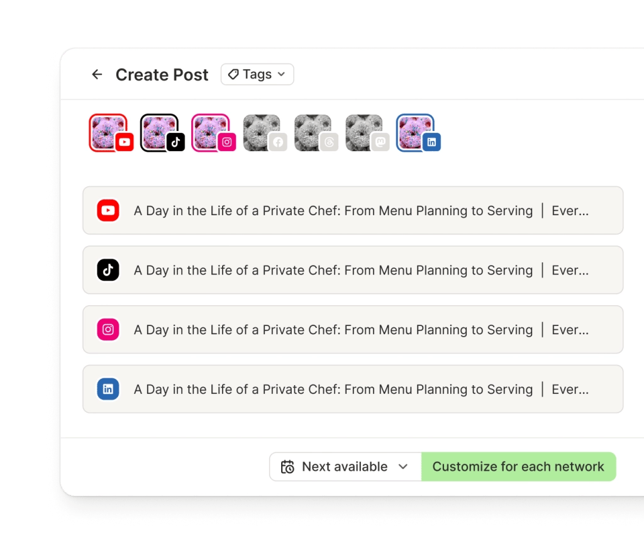This screenshot has height=545, width=644.
Task: Edit the TikTok post text field
Action: tap(353, 270)
